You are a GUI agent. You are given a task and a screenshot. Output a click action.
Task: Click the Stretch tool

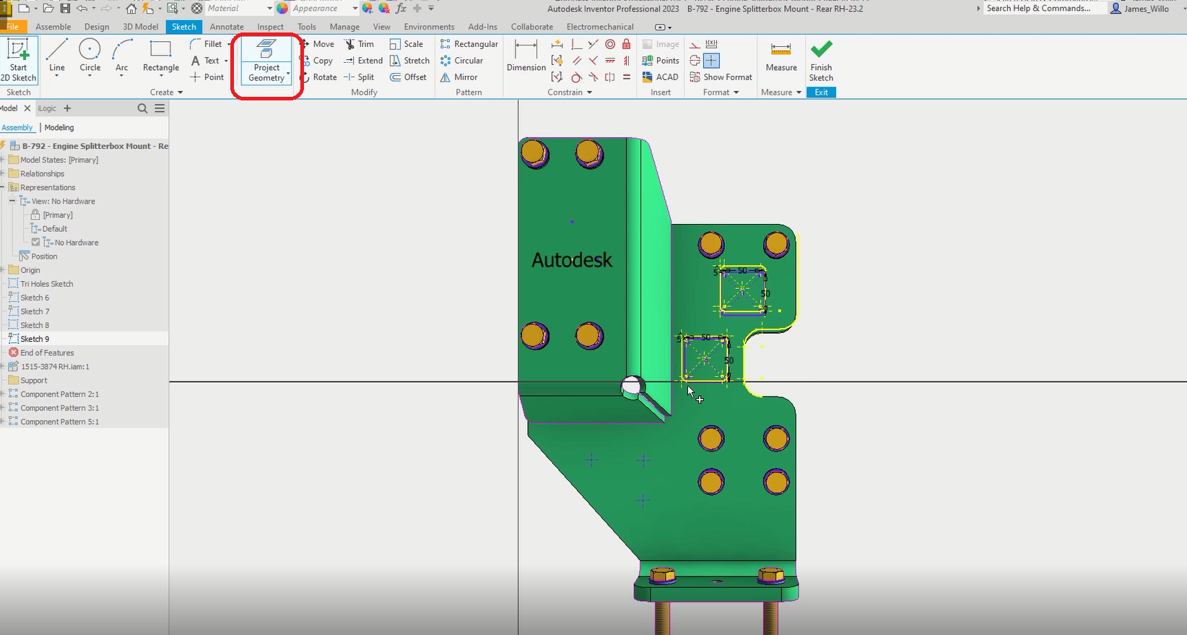coord(409,61)
